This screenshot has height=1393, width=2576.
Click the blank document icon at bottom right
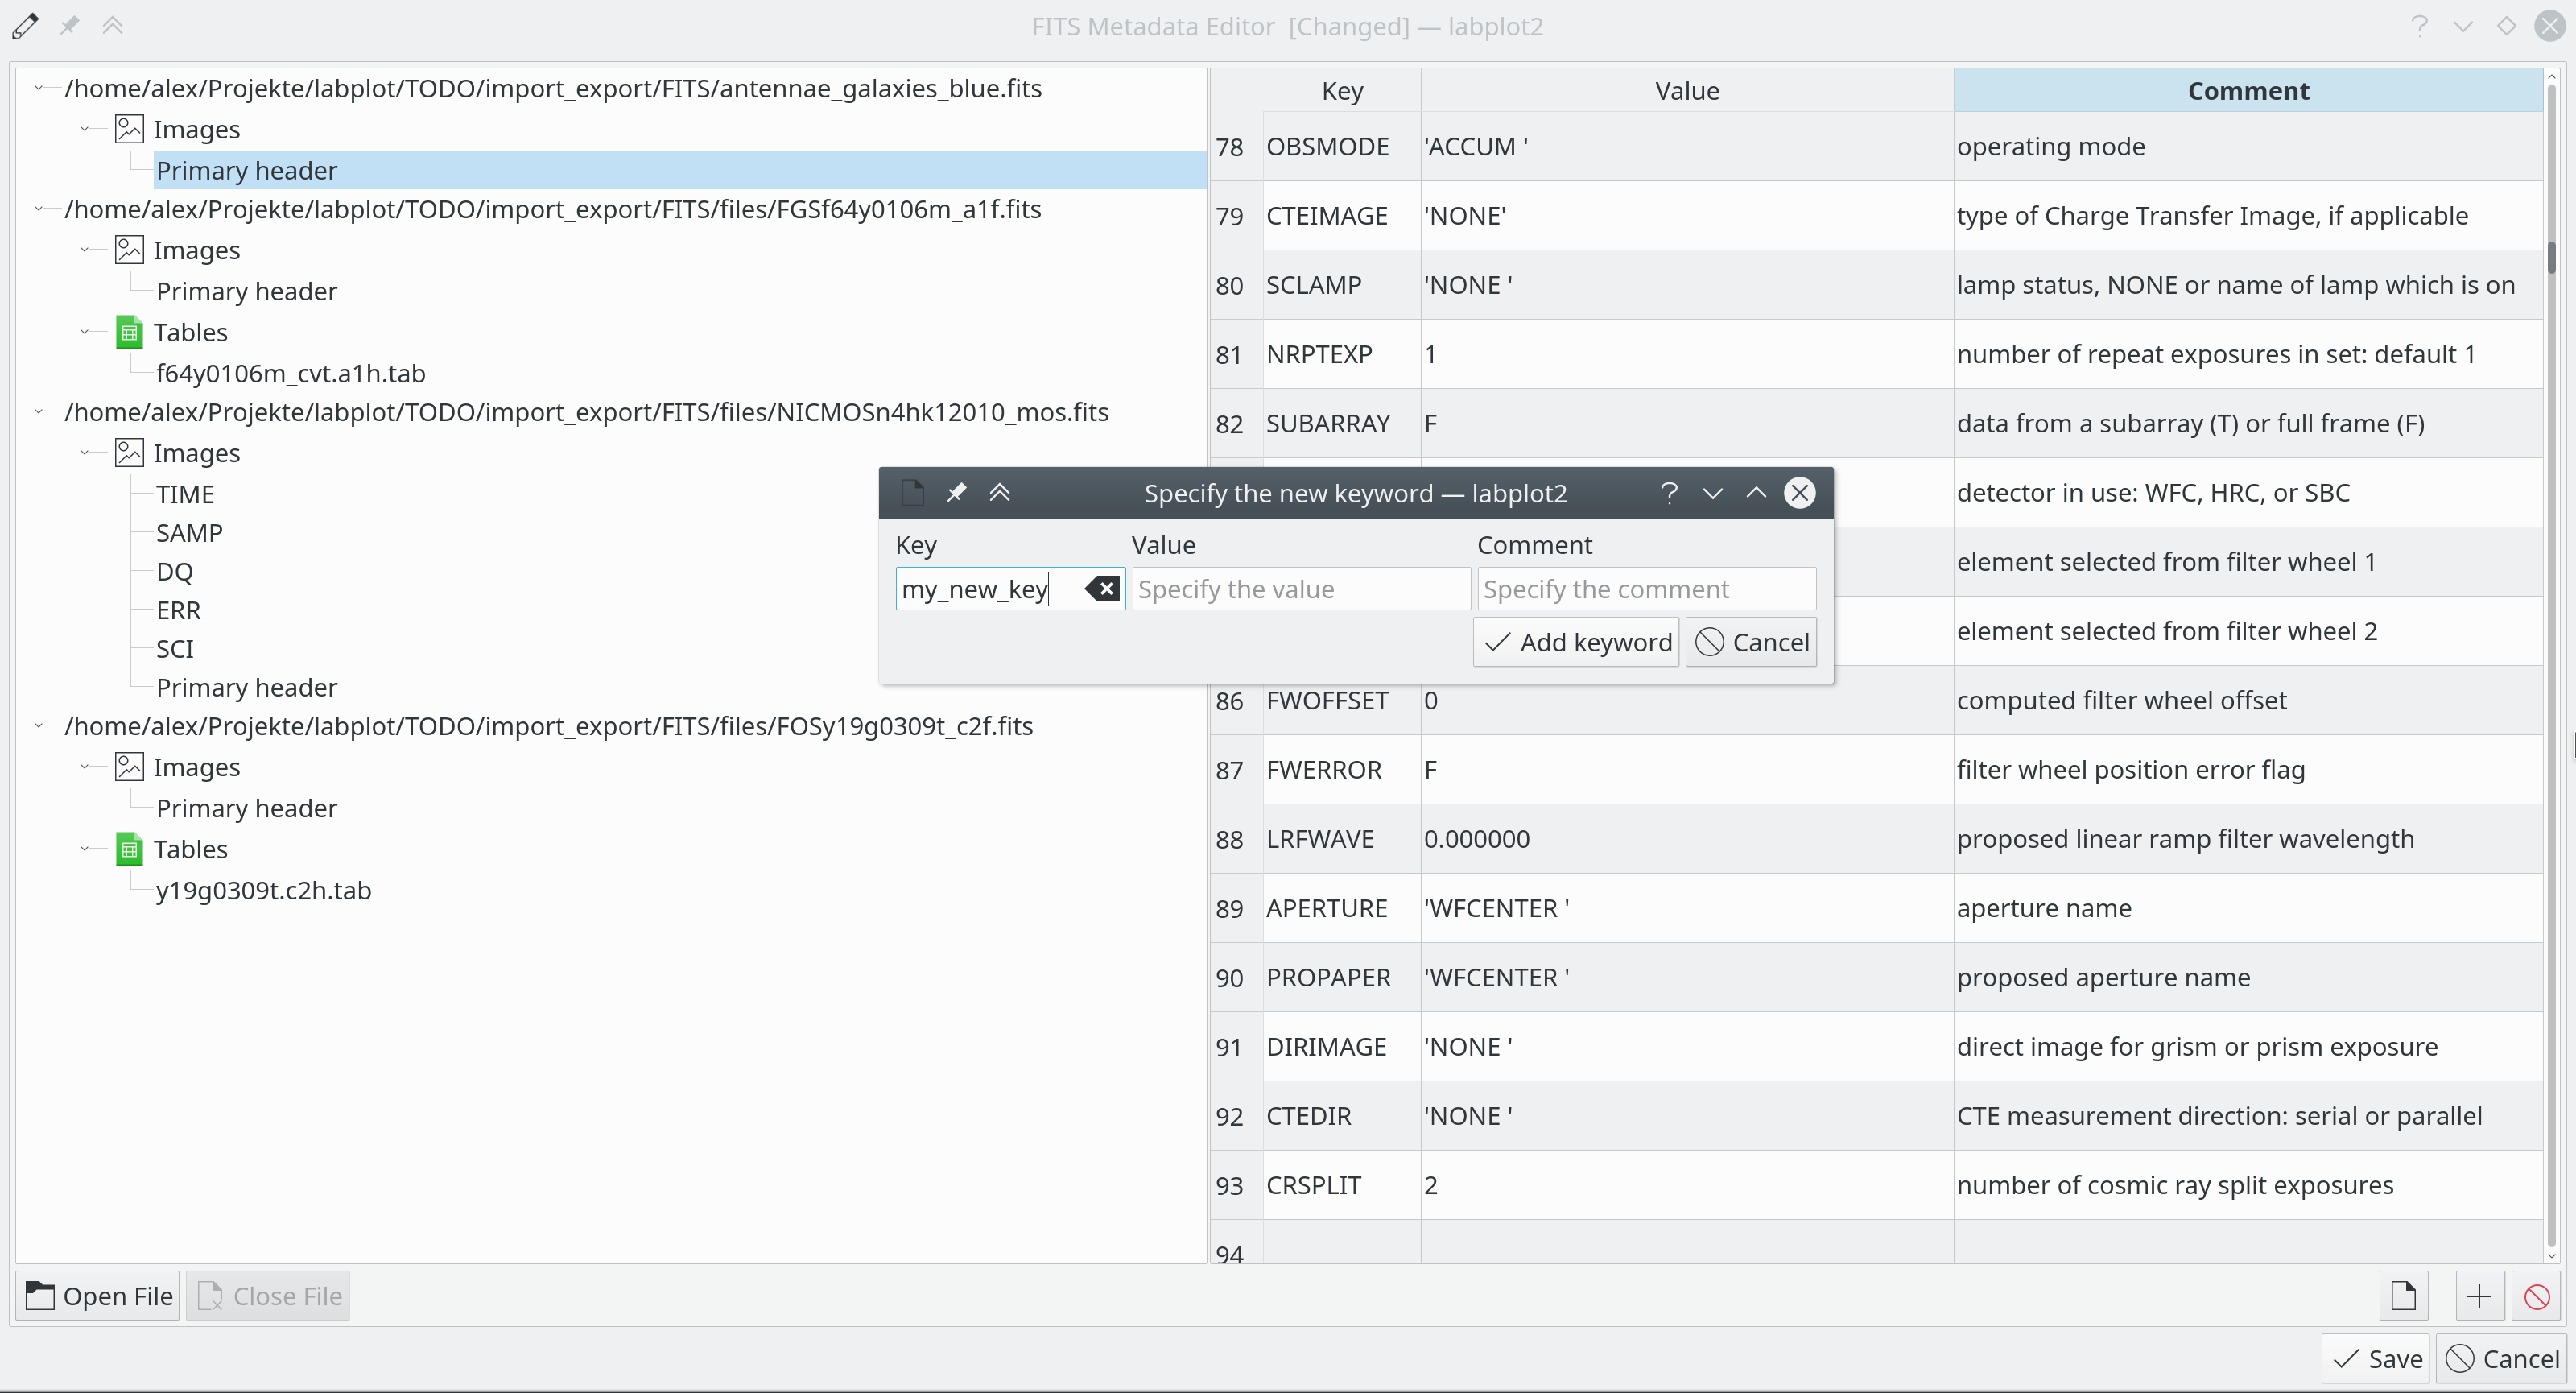point(2404,1295)
